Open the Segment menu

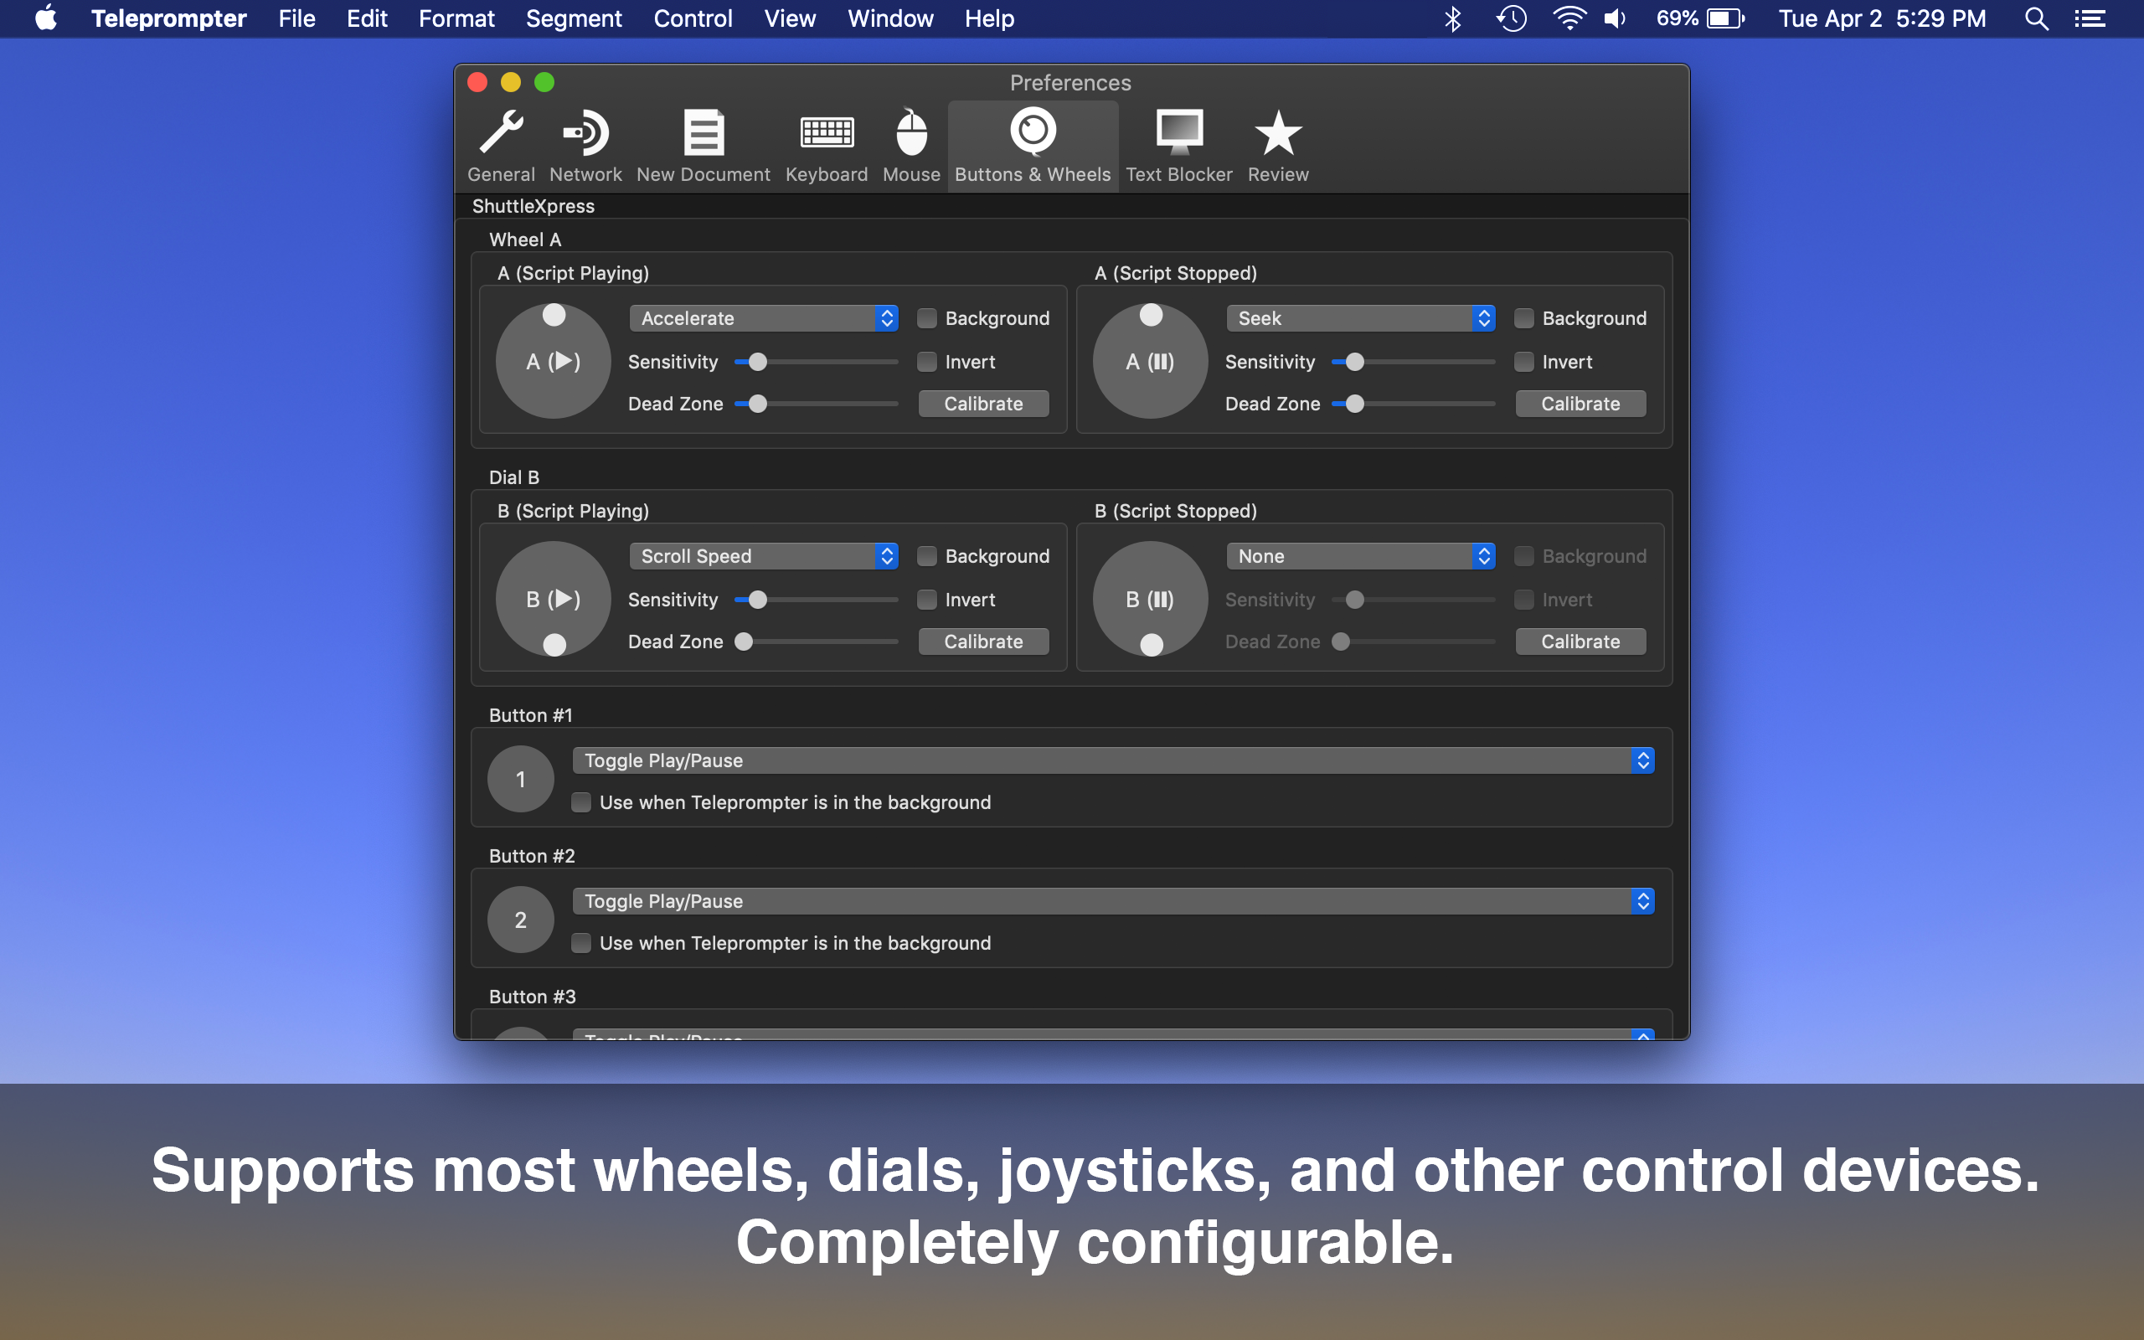(x=573, y=18)
